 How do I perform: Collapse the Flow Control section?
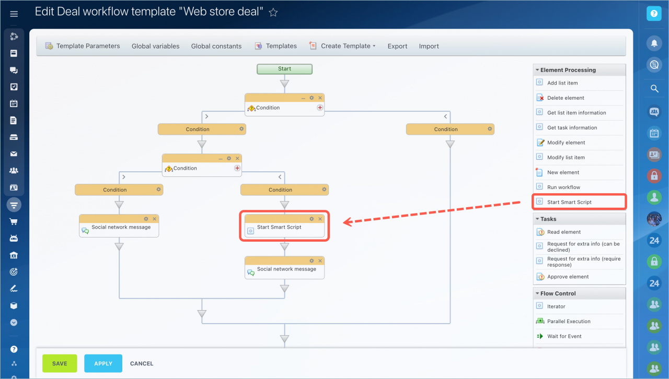(537, 293)
